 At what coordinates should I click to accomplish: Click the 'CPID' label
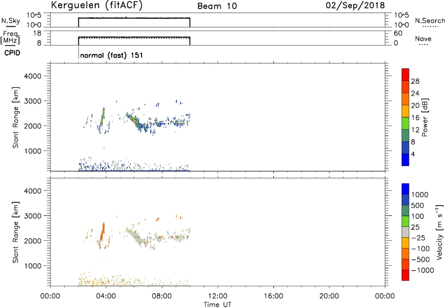coord(12,53)
